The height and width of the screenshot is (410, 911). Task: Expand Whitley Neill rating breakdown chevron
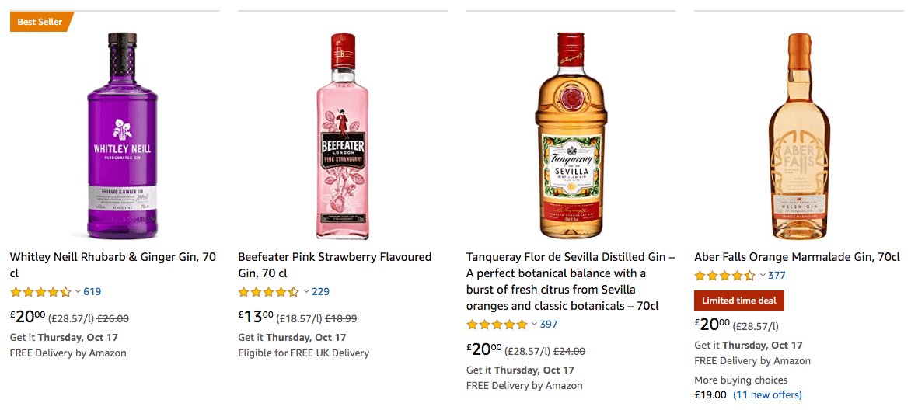78,292
